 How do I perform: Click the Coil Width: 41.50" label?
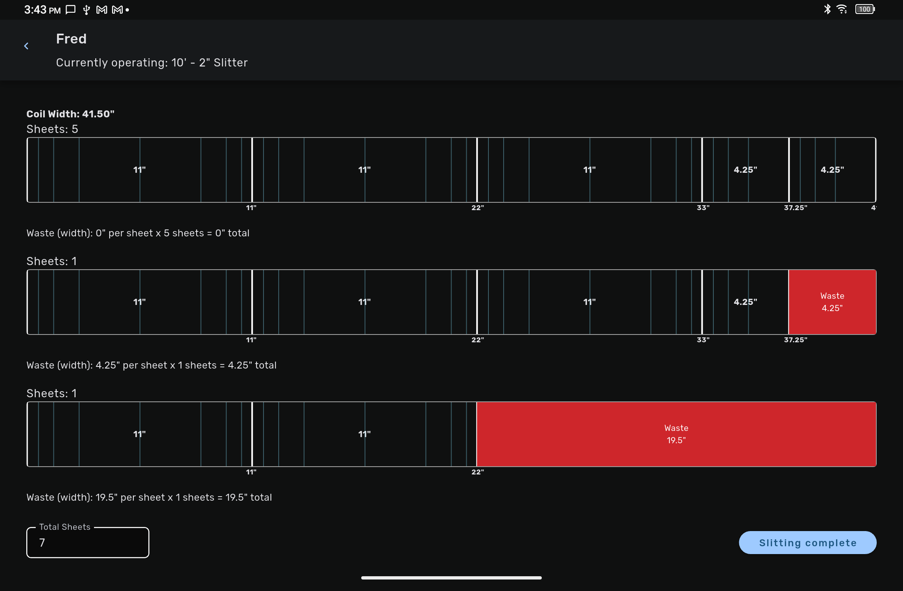click(71, 114)
